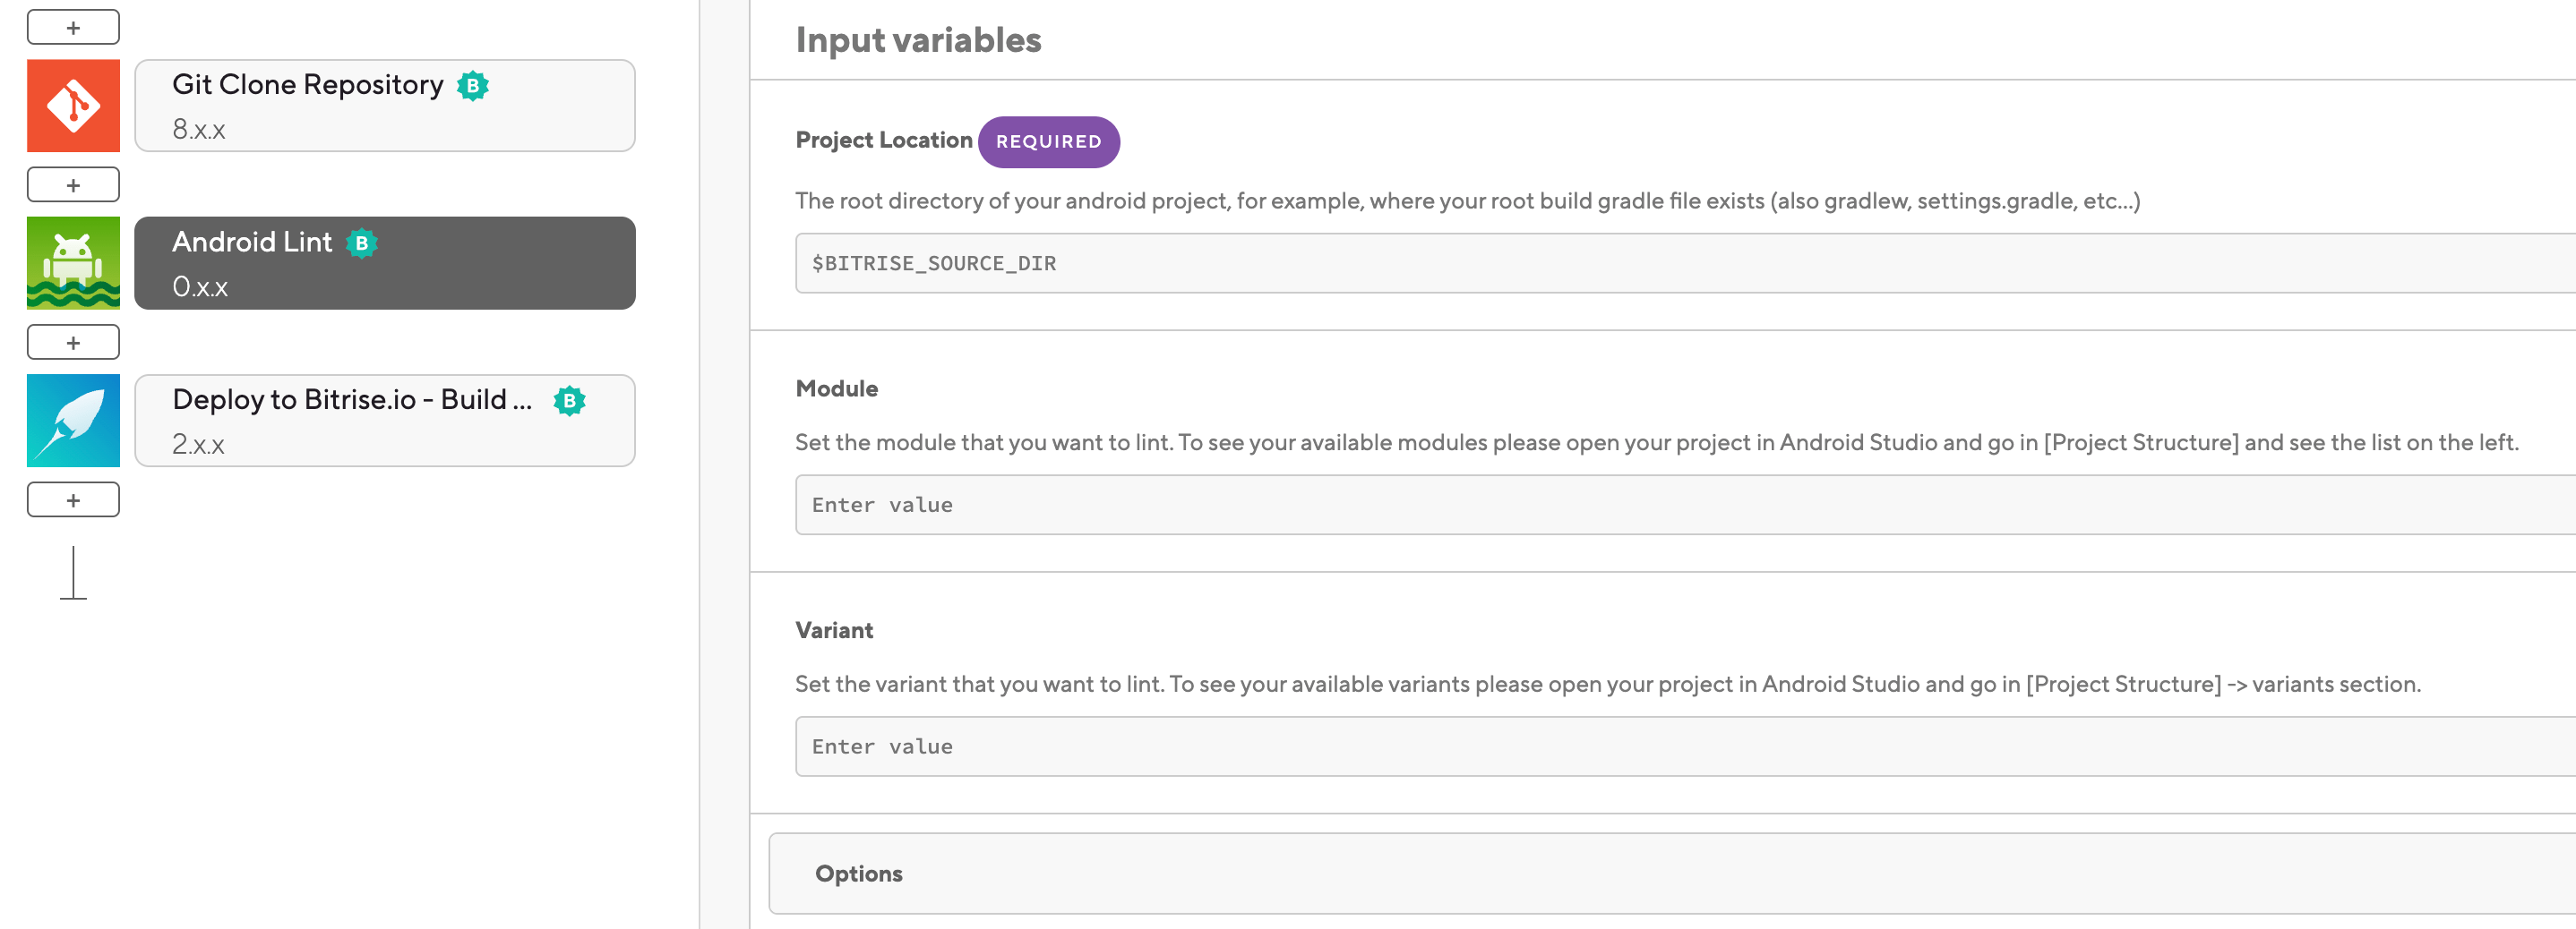
Task: Add a step above Git Clone Repository
Action: tap(73, 28)
